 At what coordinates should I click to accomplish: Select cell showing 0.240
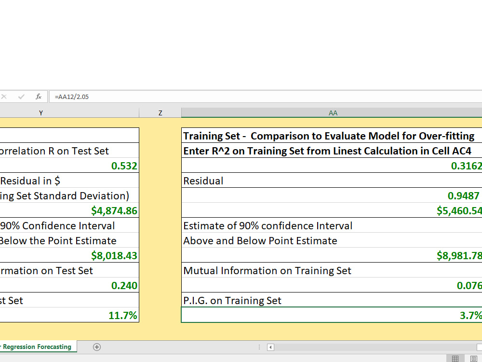(x=69, y=285)
